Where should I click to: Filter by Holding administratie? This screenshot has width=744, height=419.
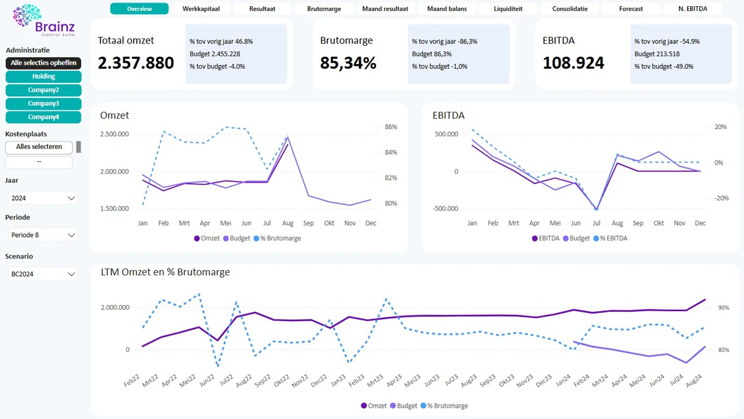coord(43,77)
